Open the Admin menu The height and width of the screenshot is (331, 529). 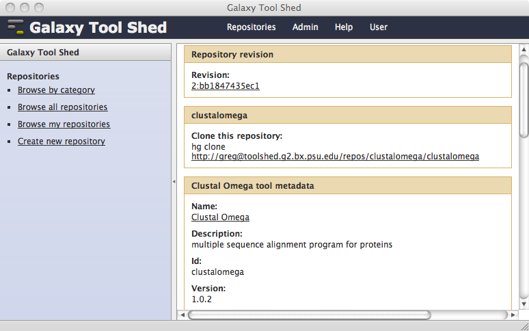point(305,27)
